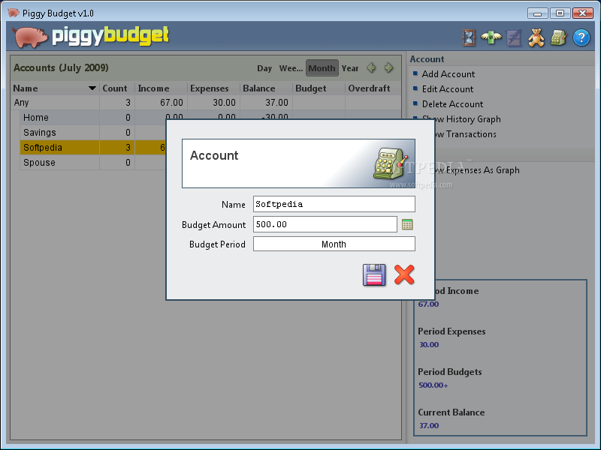Viewport: 601px width, 450px height.
Task: Switch to Year view
Action: tap(350, 68)
